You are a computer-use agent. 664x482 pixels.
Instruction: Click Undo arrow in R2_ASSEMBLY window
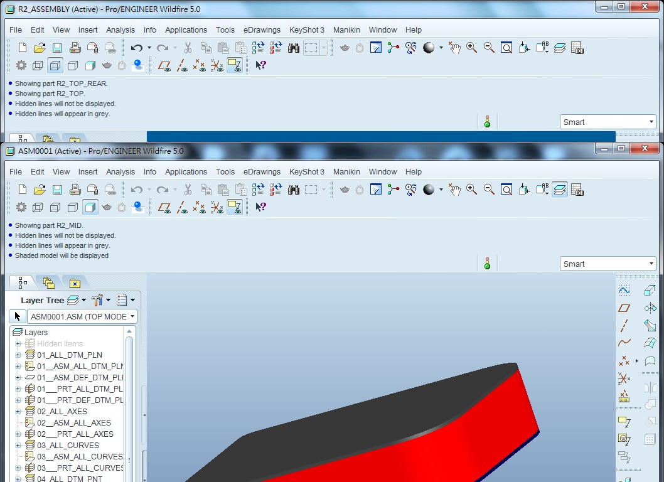(x=136, y=48)
